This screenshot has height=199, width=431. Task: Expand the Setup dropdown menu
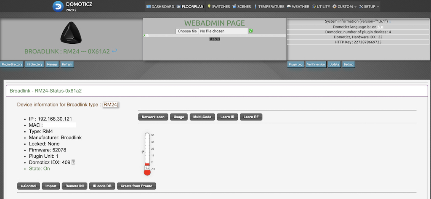click(369, 7)
